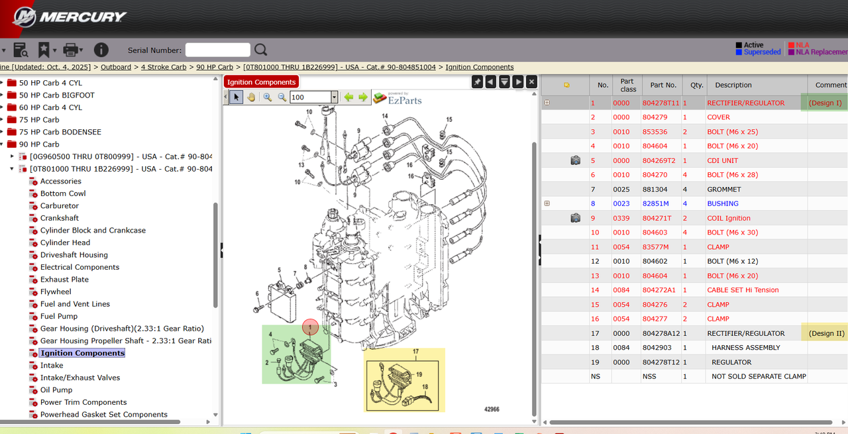Click the left triangle panel layout button
848x434 pixels.
tap(491, 81)
